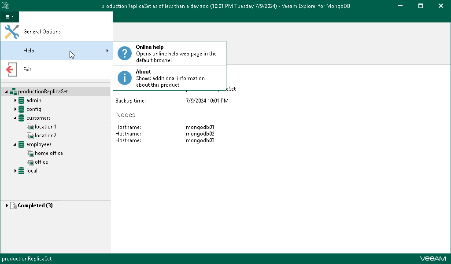The width and height of the screenshot is (451, 264).
Task: Click the Backup time label
Action: 130,101
